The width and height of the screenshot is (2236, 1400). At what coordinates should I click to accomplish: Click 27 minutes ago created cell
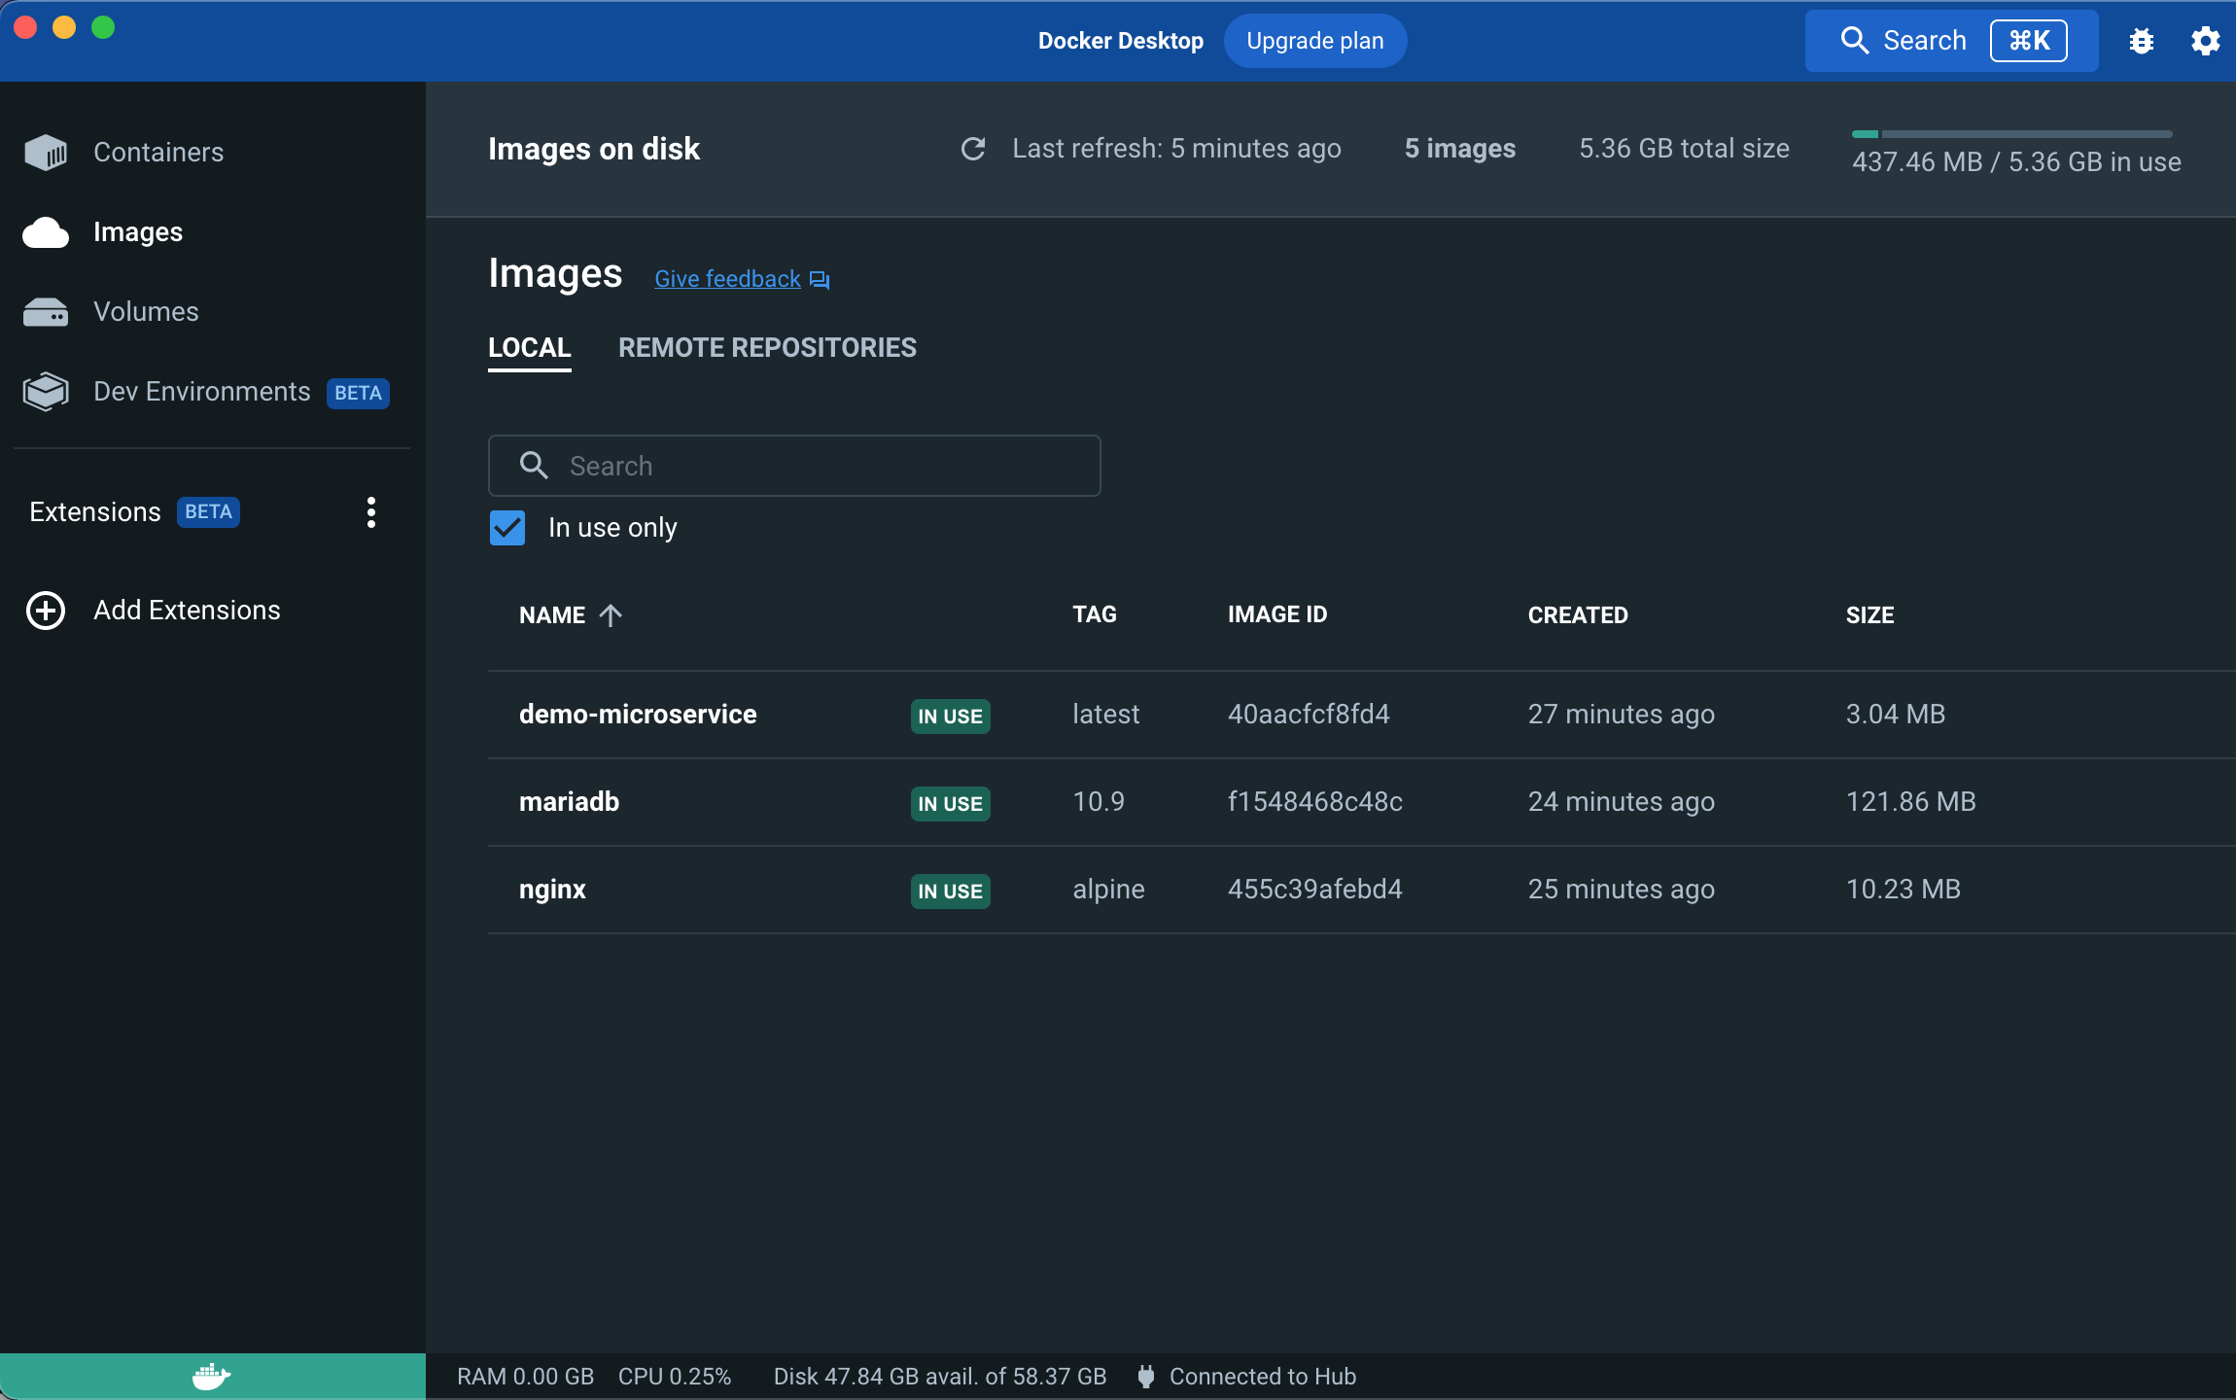1622,715
